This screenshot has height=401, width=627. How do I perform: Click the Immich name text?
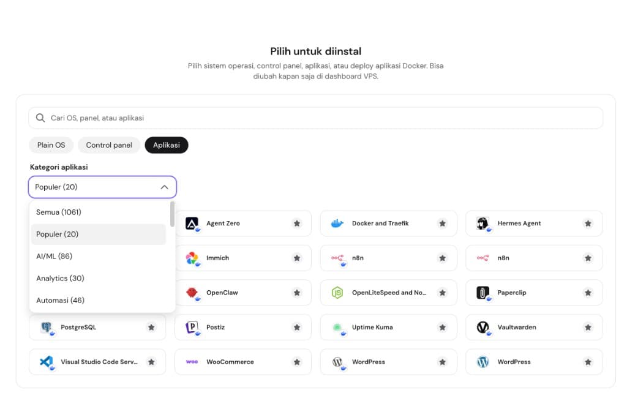[x=217, y=258]
